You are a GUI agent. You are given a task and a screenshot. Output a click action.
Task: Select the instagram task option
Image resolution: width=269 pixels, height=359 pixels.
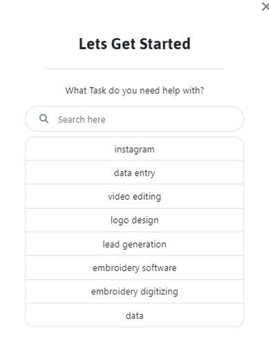134,149
